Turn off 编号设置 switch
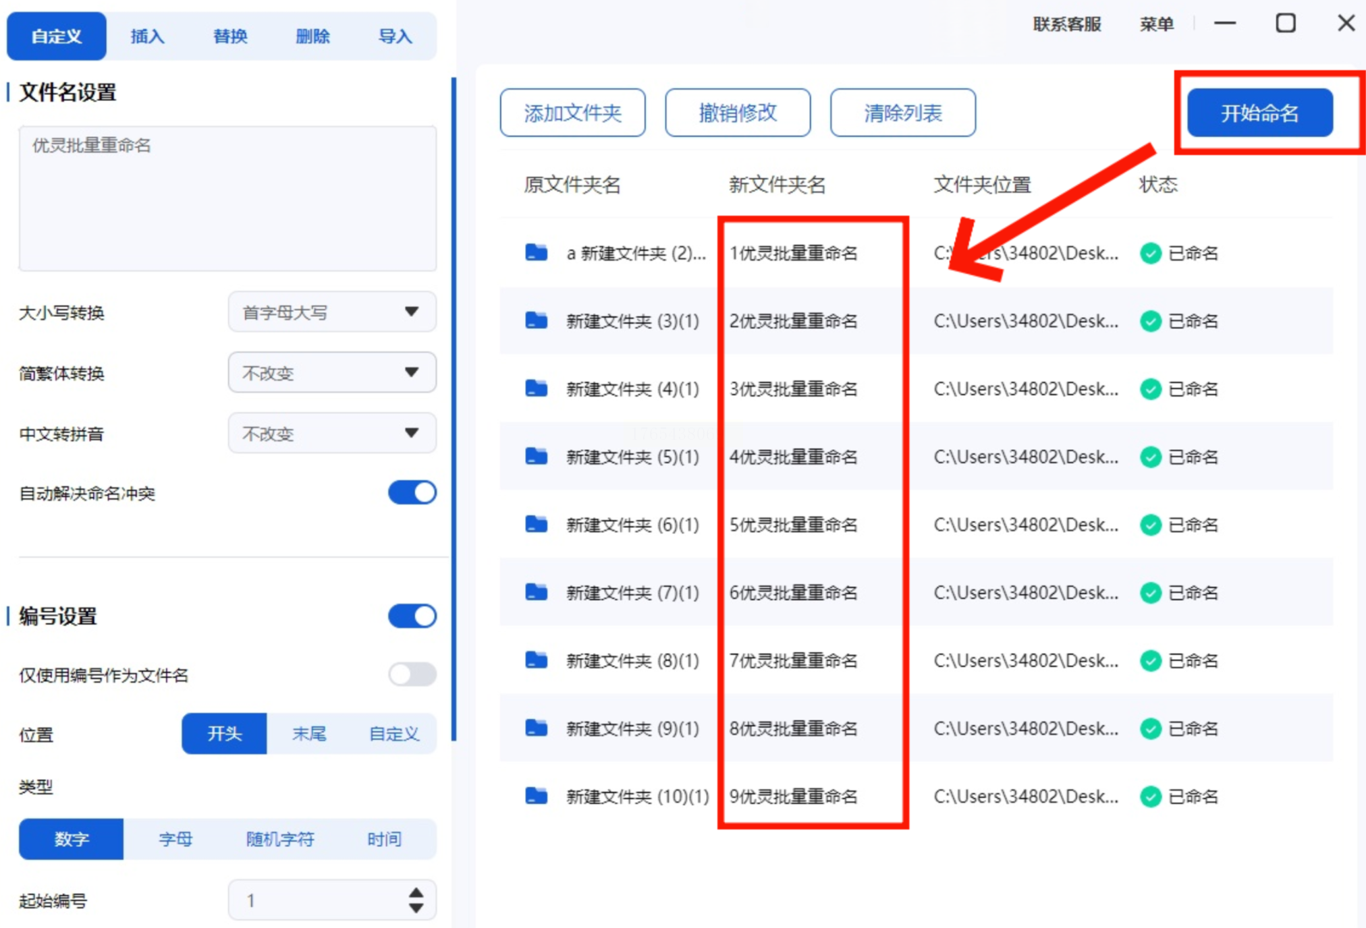 (x=412, y=616)
